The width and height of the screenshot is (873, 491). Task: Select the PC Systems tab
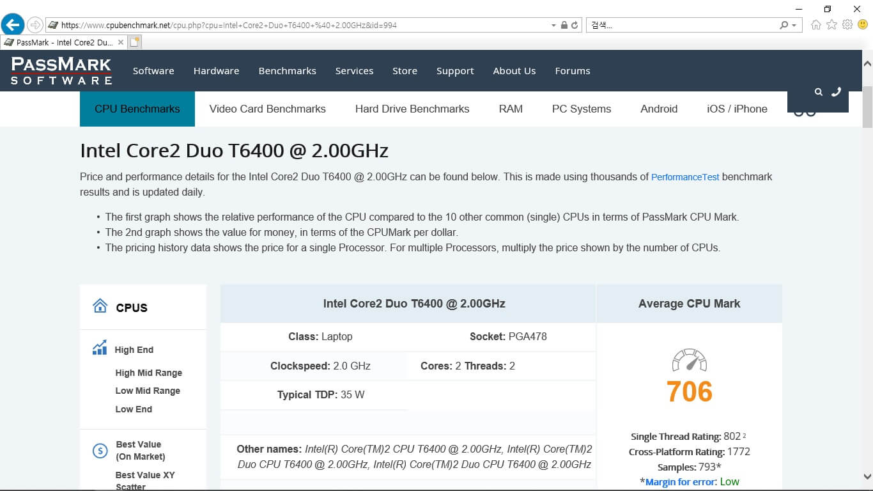tap(582, 109)
